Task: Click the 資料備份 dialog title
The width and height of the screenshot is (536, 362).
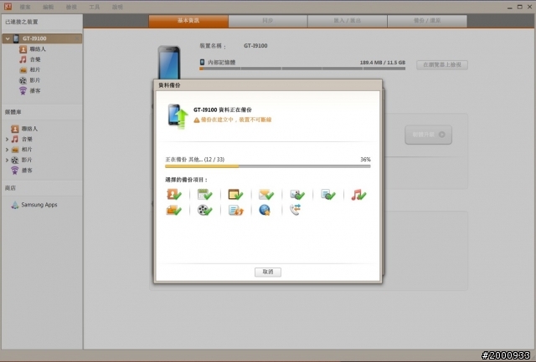Action: (169, 85)
